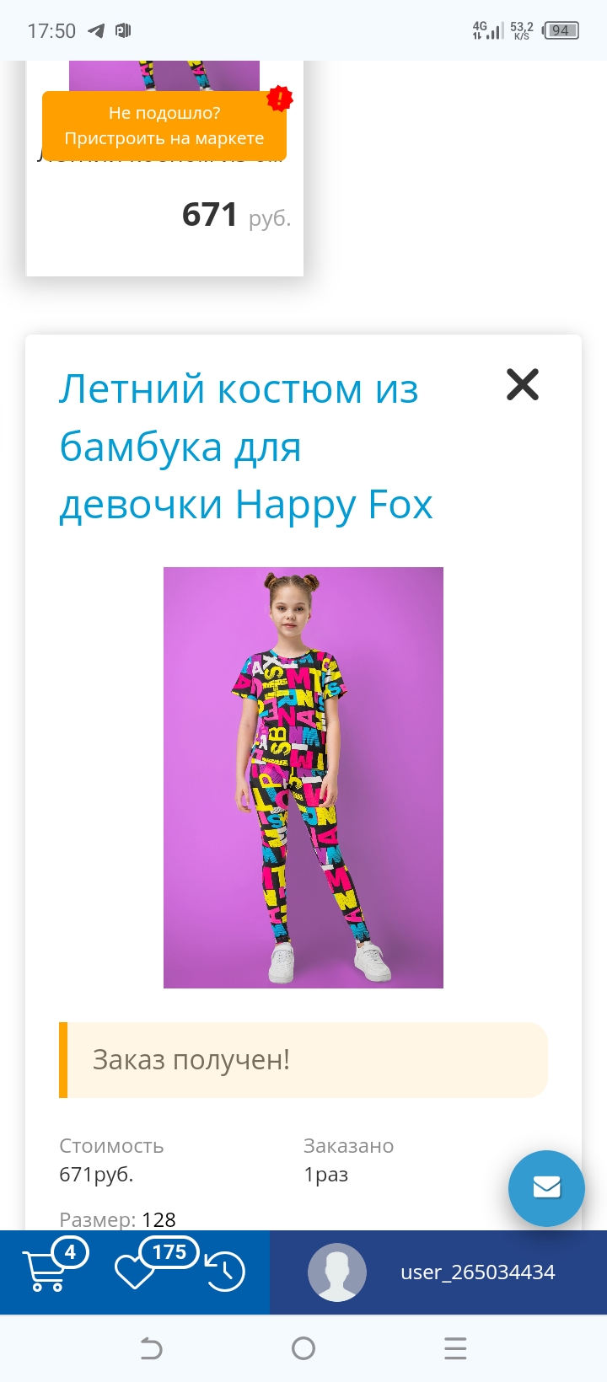Open the shopping cart icon
This screenshot has height=1382, width=607.
(x=42, y=1272)
